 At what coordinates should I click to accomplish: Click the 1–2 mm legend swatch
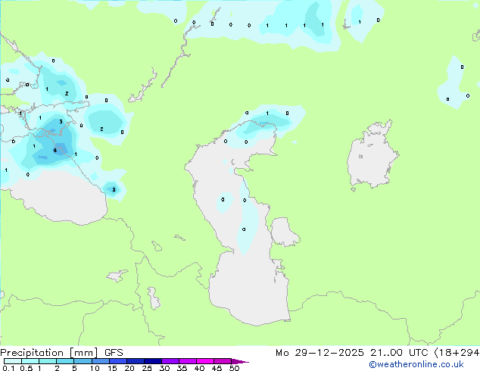click(48, 361)
